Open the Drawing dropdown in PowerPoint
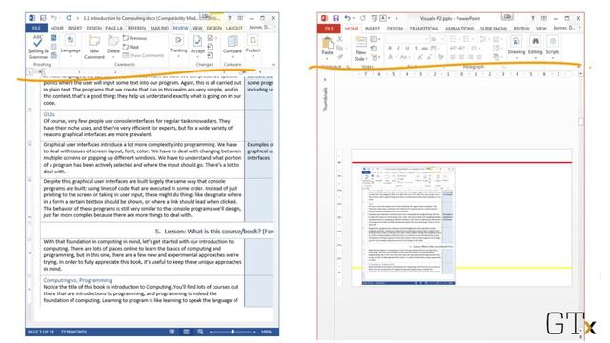Viewport: 610px width, 343px height. coord(517,47)
